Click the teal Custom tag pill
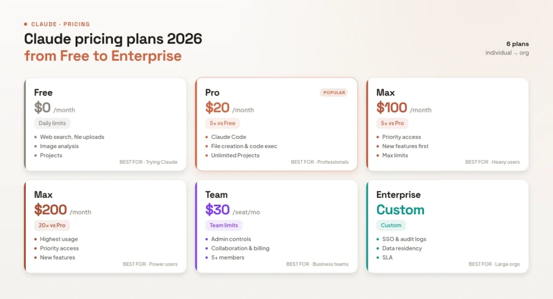 point(391,225)
